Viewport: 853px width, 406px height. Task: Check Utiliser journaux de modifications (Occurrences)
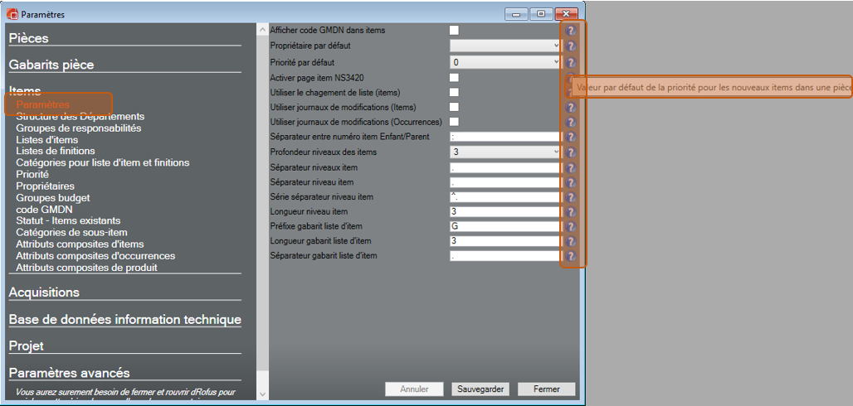click(x=454, y=122)
